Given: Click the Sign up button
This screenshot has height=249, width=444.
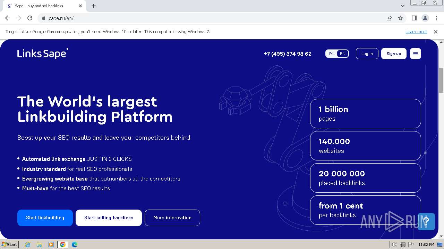Looking at the screenshot, I should [394, 54].
